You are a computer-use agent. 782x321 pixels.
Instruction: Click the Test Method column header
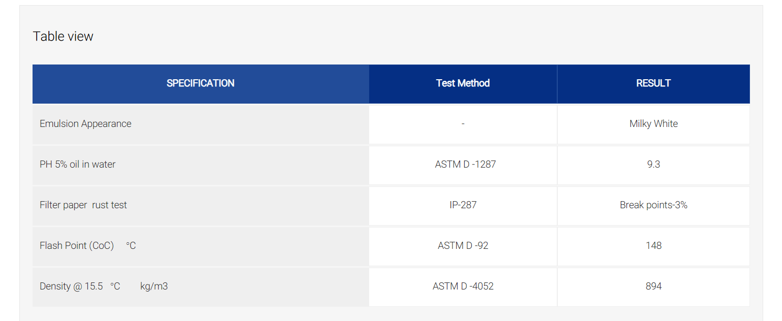click(463, 84)
